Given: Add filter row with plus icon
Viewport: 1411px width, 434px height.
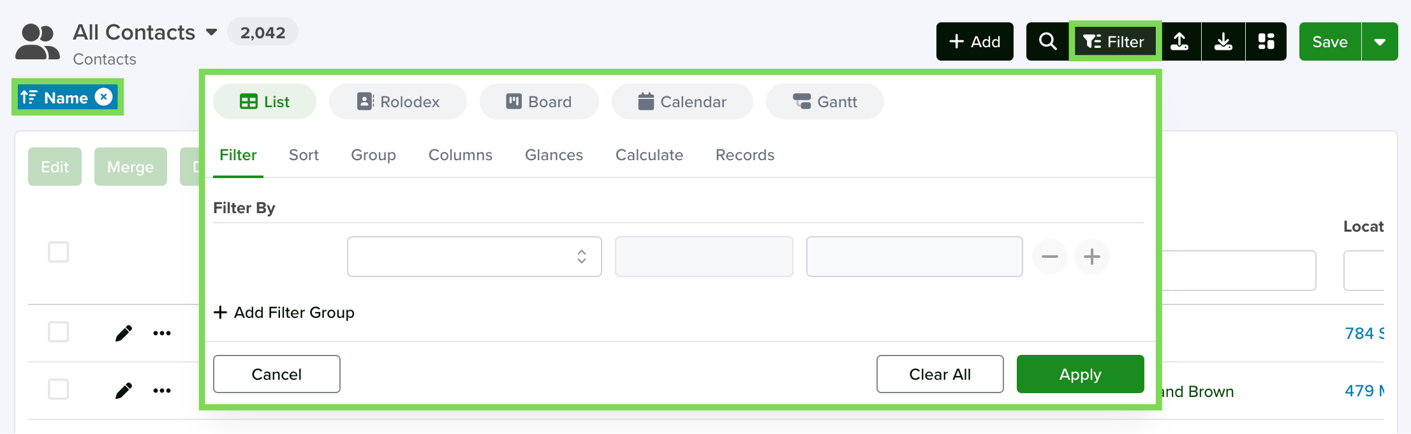Looking at the screenshot, I should (x=1092, y=257).
